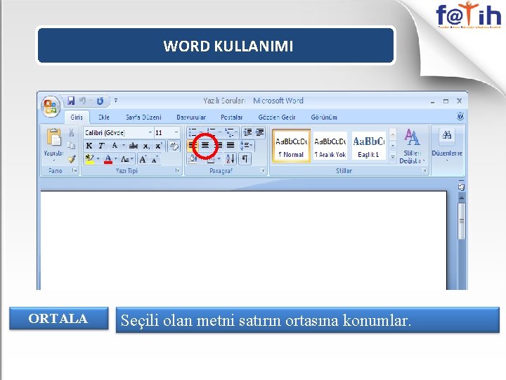The width and height of the screenshot is (506, 380).
Task: Save the document with the floppy disk icon
Action: point(71,101)
